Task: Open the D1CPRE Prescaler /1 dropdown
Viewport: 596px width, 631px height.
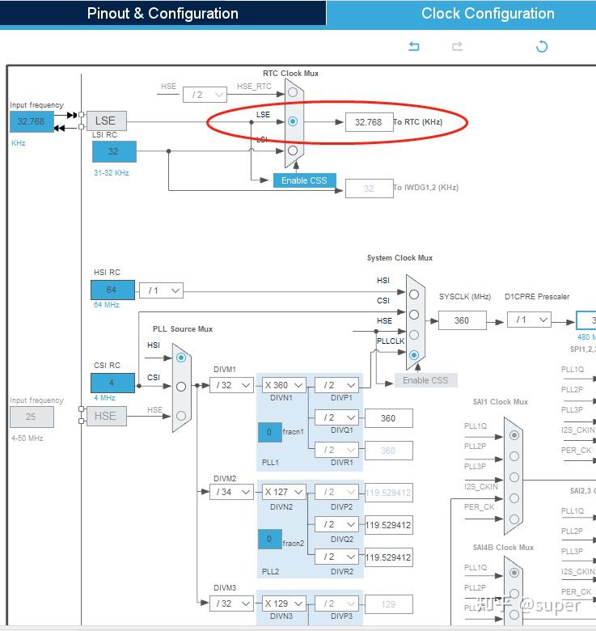Action: (x=529, y=320)
